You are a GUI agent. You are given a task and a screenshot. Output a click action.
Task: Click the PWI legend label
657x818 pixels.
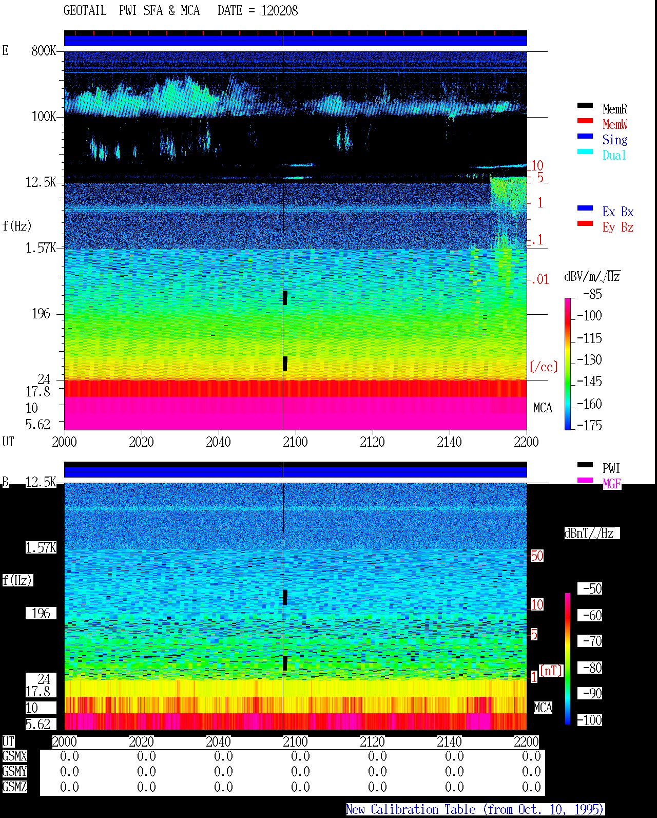coord(611,468)
